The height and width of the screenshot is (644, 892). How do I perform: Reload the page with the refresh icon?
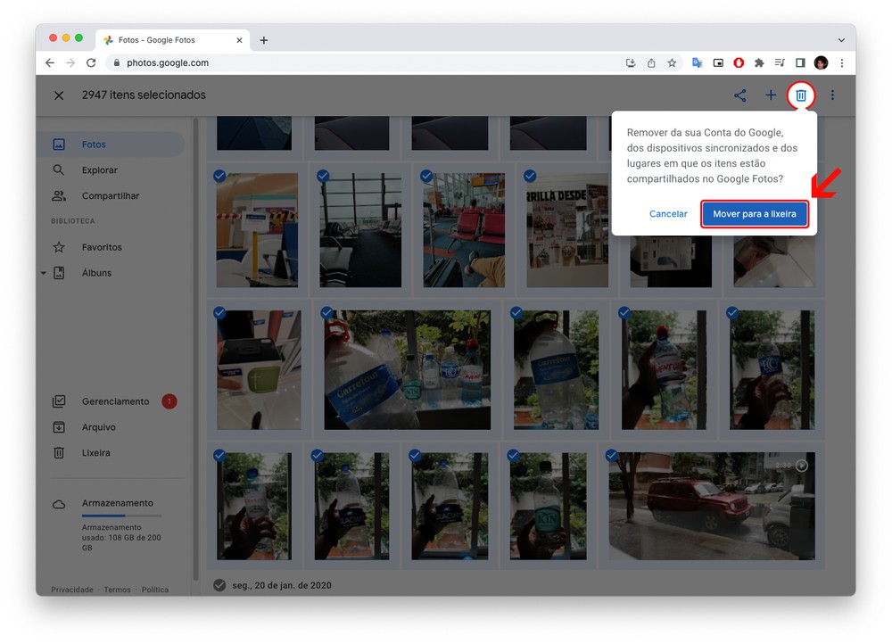pos(91,63)
